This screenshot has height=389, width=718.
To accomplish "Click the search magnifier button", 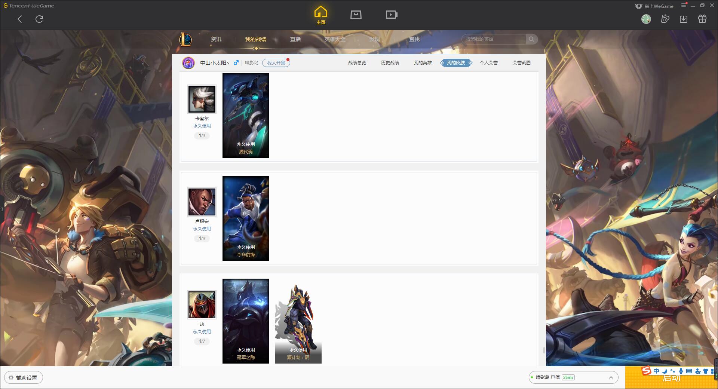I will click(531, 39).
